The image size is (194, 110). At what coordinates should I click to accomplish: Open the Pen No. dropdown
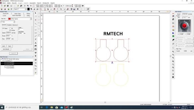click(20, 19)
